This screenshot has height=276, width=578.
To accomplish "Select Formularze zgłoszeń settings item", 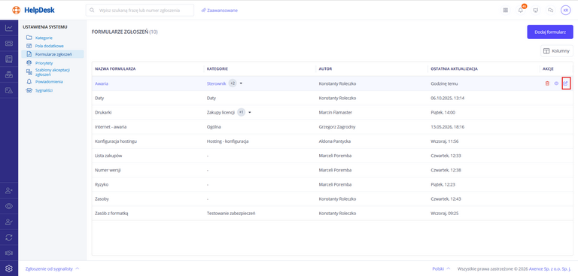I will [x=53, y=54].
